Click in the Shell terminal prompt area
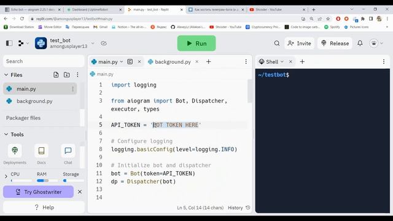 pyautogui.click(x=322, y=141)
